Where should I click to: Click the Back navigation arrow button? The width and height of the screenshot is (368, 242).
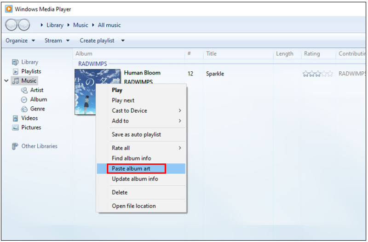tap(11, 25)
